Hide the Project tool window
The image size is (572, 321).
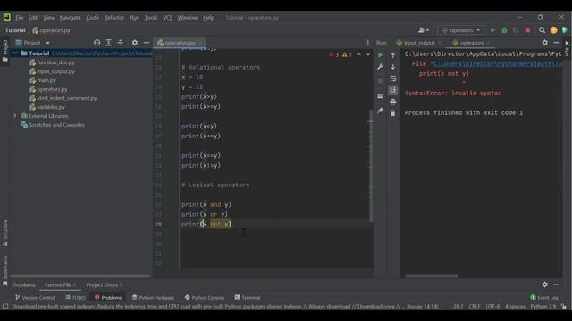click(x=147, y=43)
